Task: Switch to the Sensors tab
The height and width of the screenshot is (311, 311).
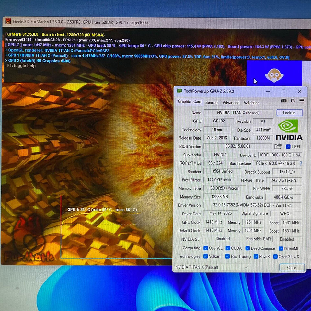Action: click(212, 102)
